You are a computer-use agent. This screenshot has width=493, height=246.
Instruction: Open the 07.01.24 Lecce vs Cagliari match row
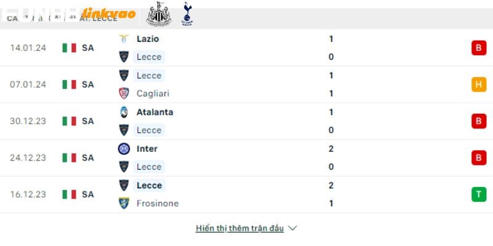click(x=246, y=84)
